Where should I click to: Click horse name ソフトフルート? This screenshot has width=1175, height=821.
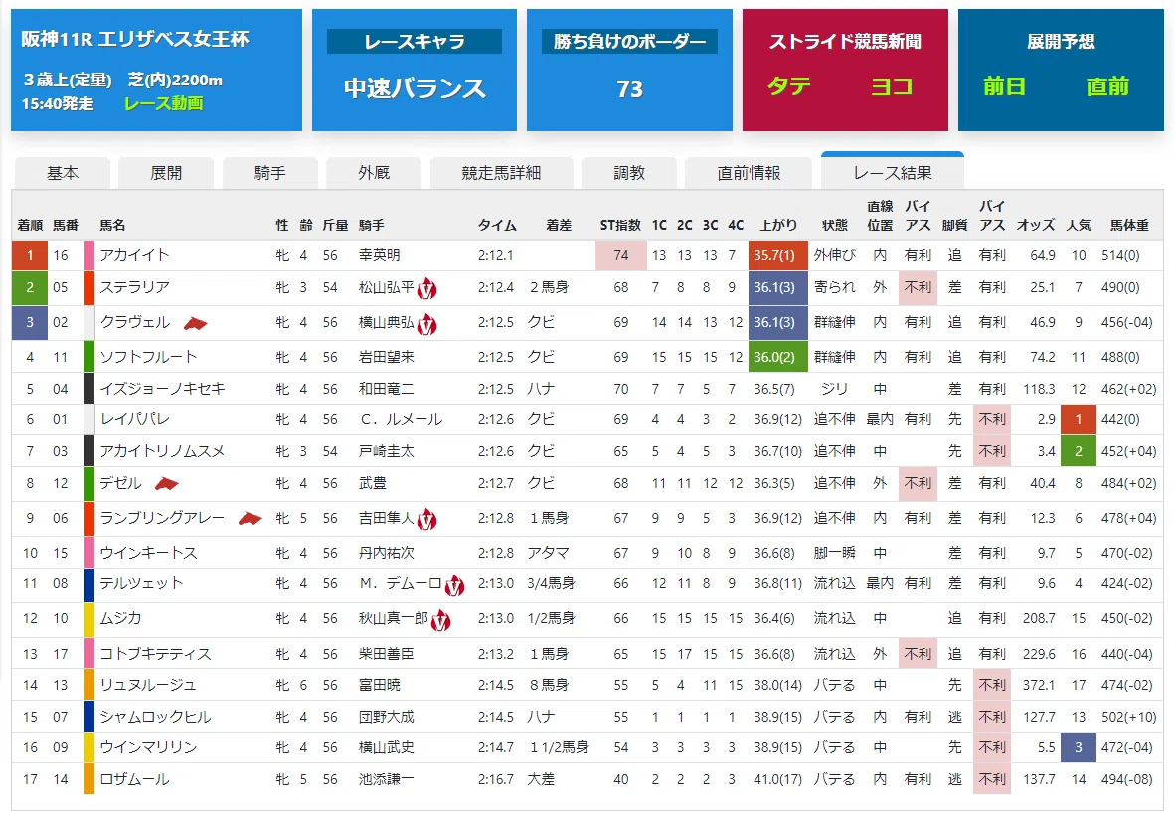[x=148, y=357]
